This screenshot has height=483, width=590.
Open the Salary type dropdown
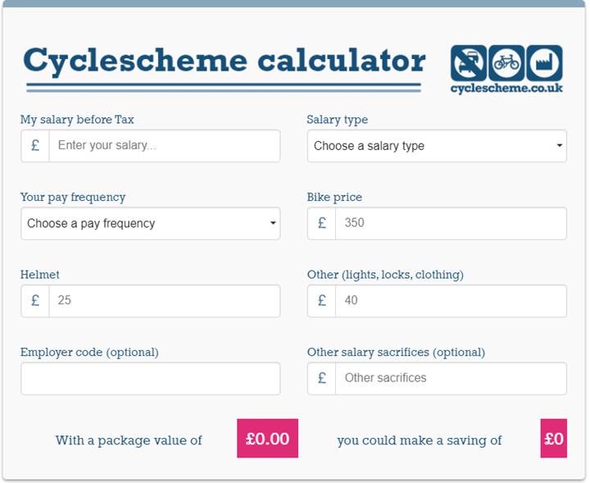pyautogui.click(x=436, y=146)
